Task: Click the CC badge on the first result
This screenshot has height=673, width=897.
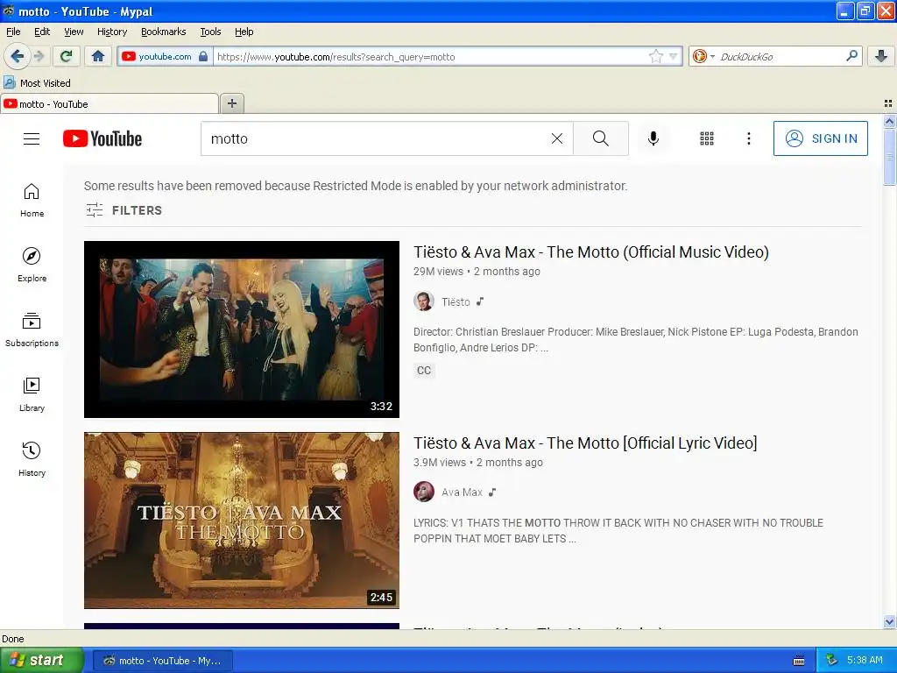Action: (424, 371)
